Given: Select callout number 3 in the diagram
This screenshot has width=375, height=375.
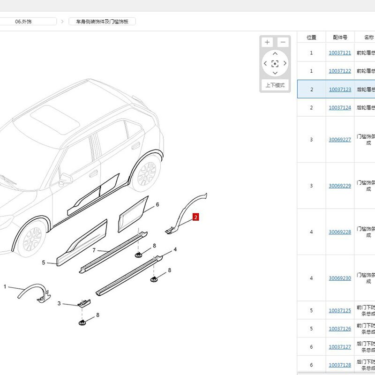Looking at the screenshot, I should [59, 303].
